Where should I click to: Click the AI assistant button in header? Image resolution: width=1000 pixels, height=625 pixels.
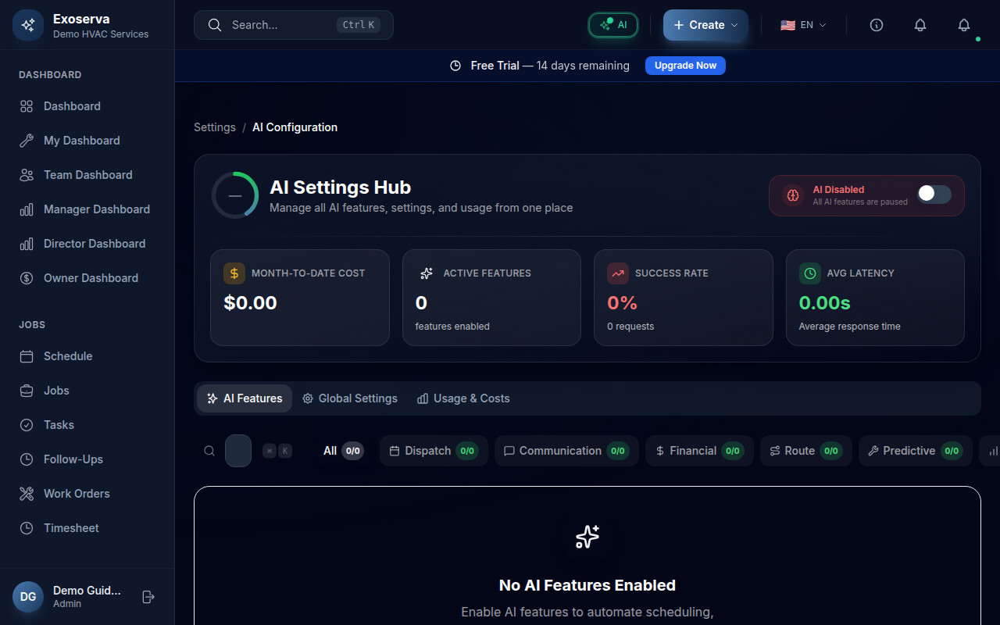(613, 25)
